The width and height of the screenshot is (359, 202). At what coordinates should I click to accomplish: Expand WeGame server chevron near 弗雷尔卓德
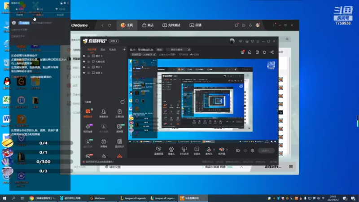click(x=241, y=167)
